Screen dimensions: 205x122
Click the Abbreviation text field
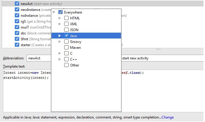click(38, 58)
